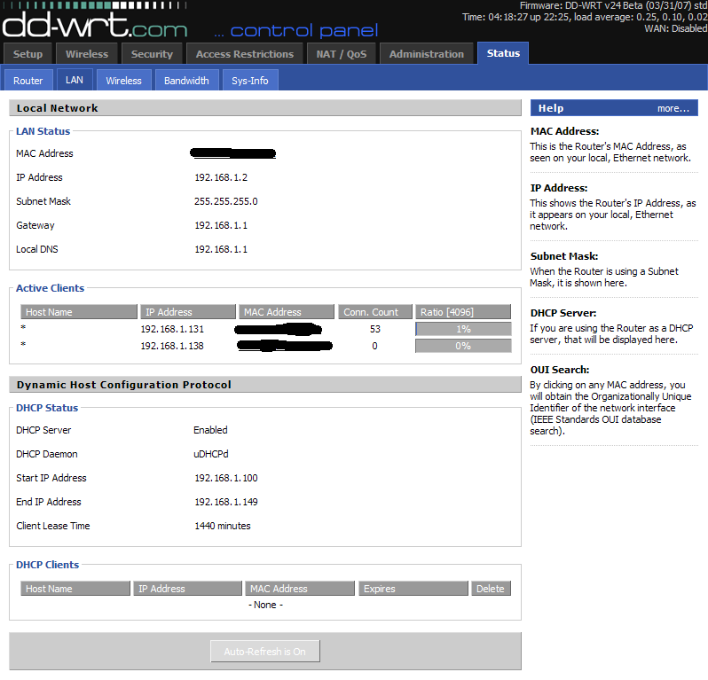
Task: Open the Help 'more...' link
Action: click(673, 108)
